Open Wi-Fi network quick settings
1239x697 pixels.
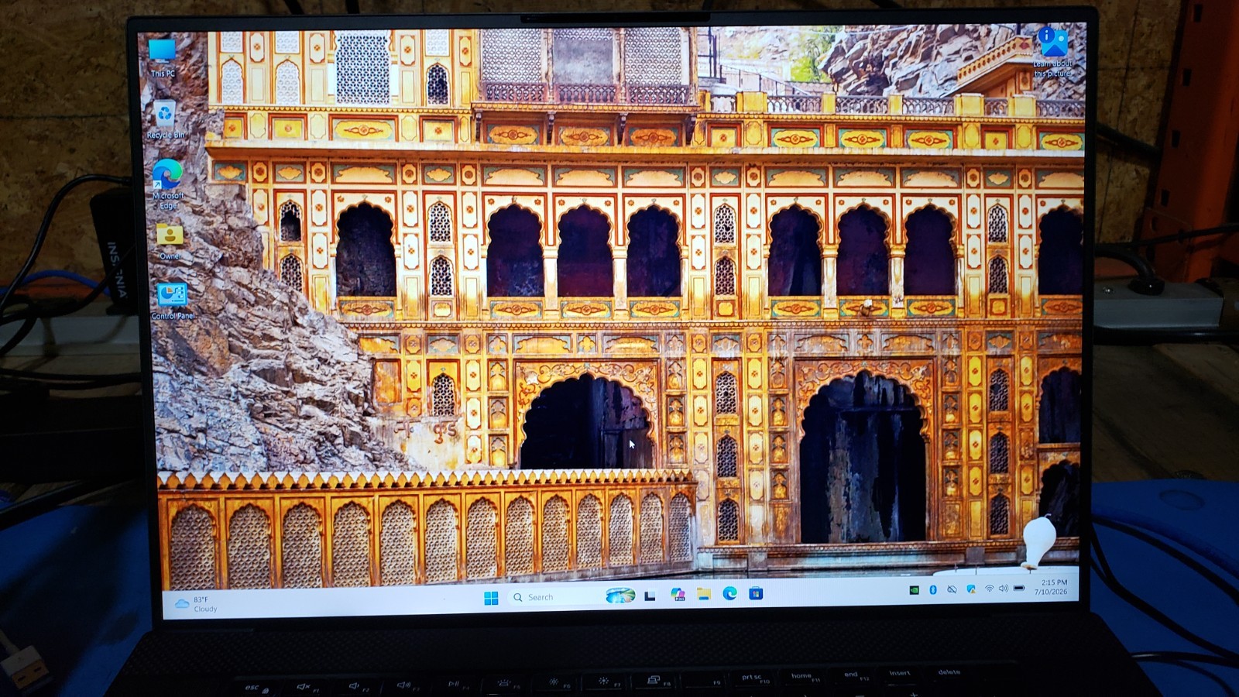(x=990, y=589)
